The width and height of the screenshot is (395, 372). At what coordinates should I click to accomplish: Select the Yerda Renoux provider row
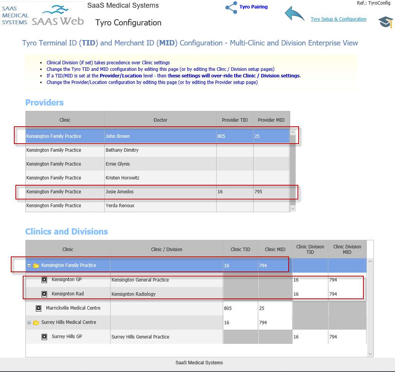click(158, 205)
